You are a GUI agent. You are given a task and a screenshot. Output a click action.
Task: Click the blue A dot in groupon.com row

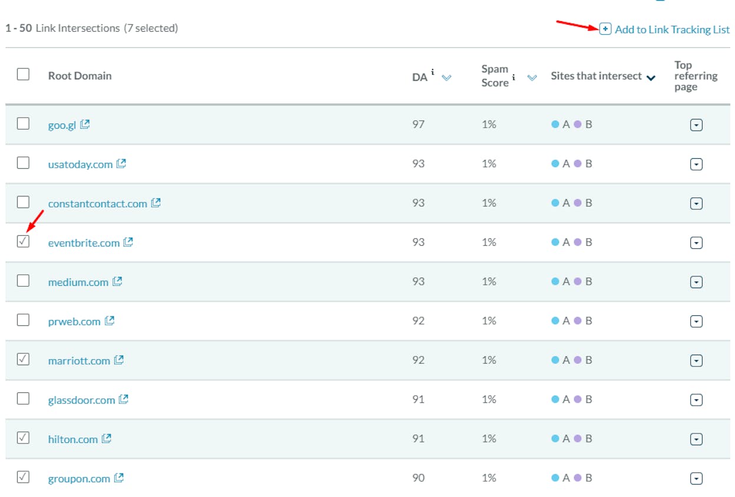(x=555, y=478)
